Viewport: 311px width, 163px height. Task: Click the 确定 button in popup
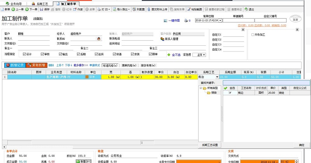click(x=302, y=145)
